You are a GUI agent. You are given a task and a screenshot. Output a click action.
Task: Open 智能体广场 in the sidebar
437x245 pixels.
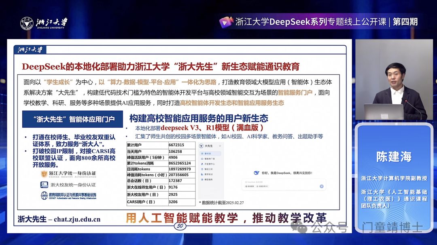point(208,159)
